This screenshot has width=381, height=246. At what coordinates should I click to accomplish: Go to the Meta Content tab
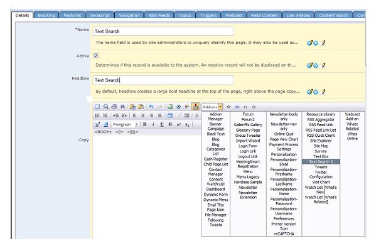coord(264,15)
